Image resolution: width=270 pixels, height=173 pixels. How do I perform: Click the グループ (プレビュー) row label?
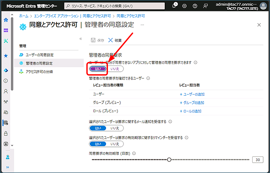click(x=107, y=103)
